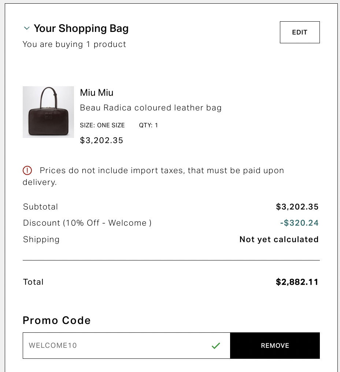Screen dimensions: 340x372
Task: Click the You are buying 1 product text
Action: 74,44
